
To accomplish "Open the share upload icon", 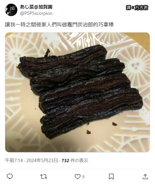I will point(145,176).
